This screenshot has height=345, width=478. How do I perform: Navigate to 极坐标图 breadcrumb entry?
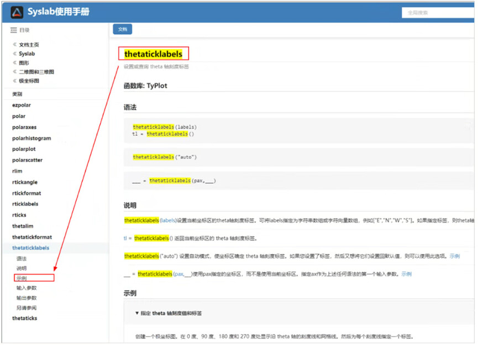tap(29, 81)
